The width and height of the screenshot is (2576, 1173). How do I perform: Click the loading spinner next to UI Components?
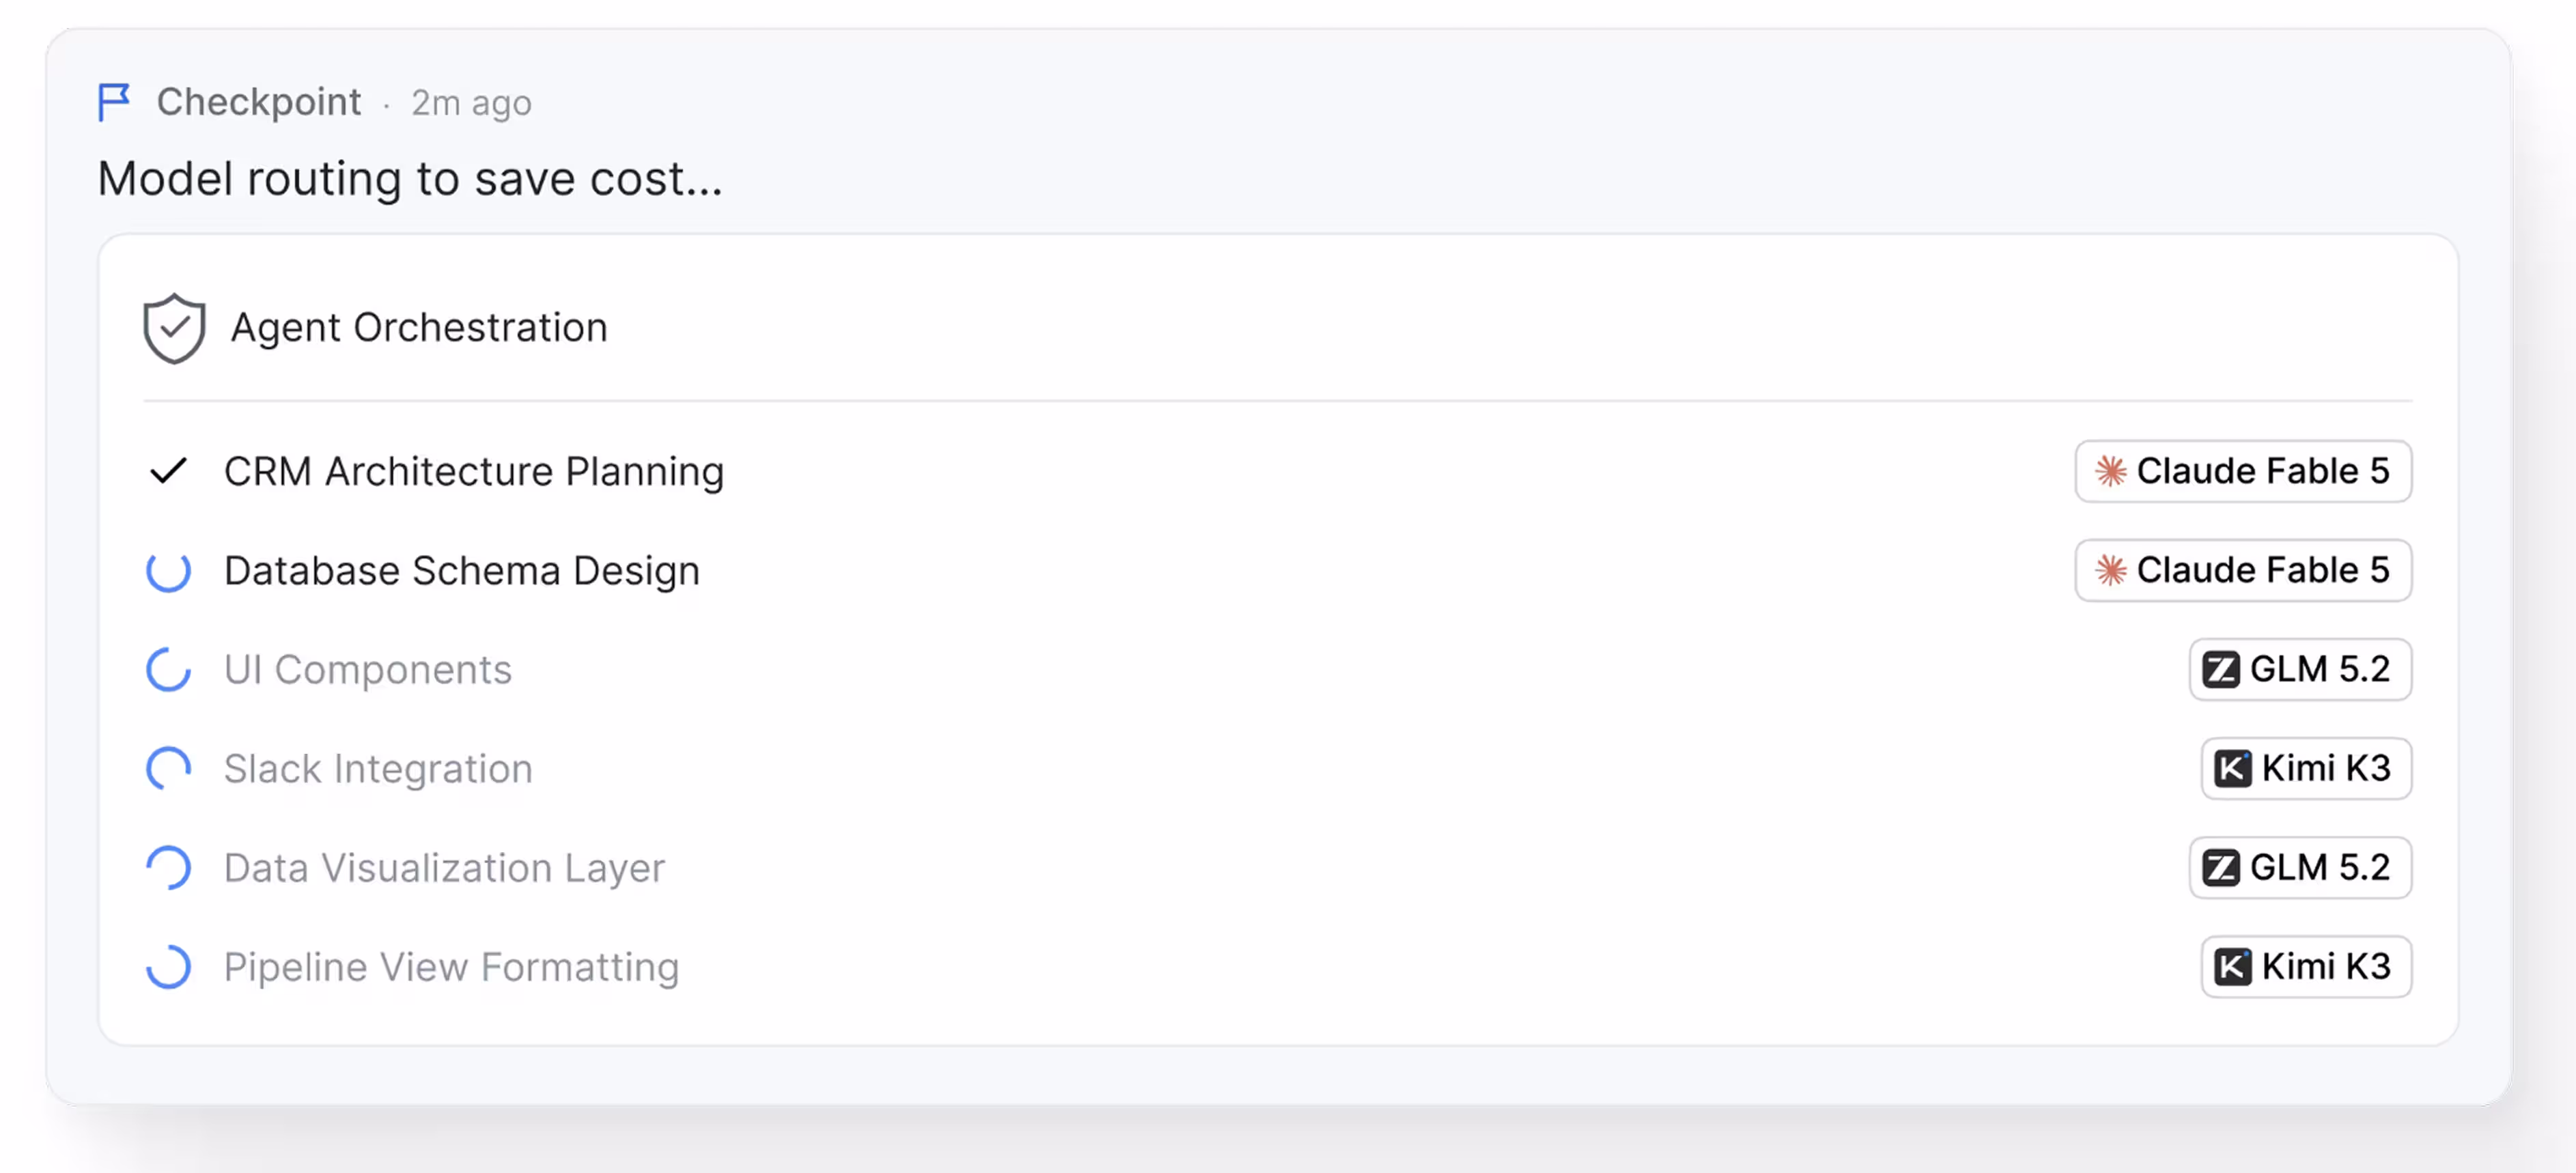coord(168,669)
